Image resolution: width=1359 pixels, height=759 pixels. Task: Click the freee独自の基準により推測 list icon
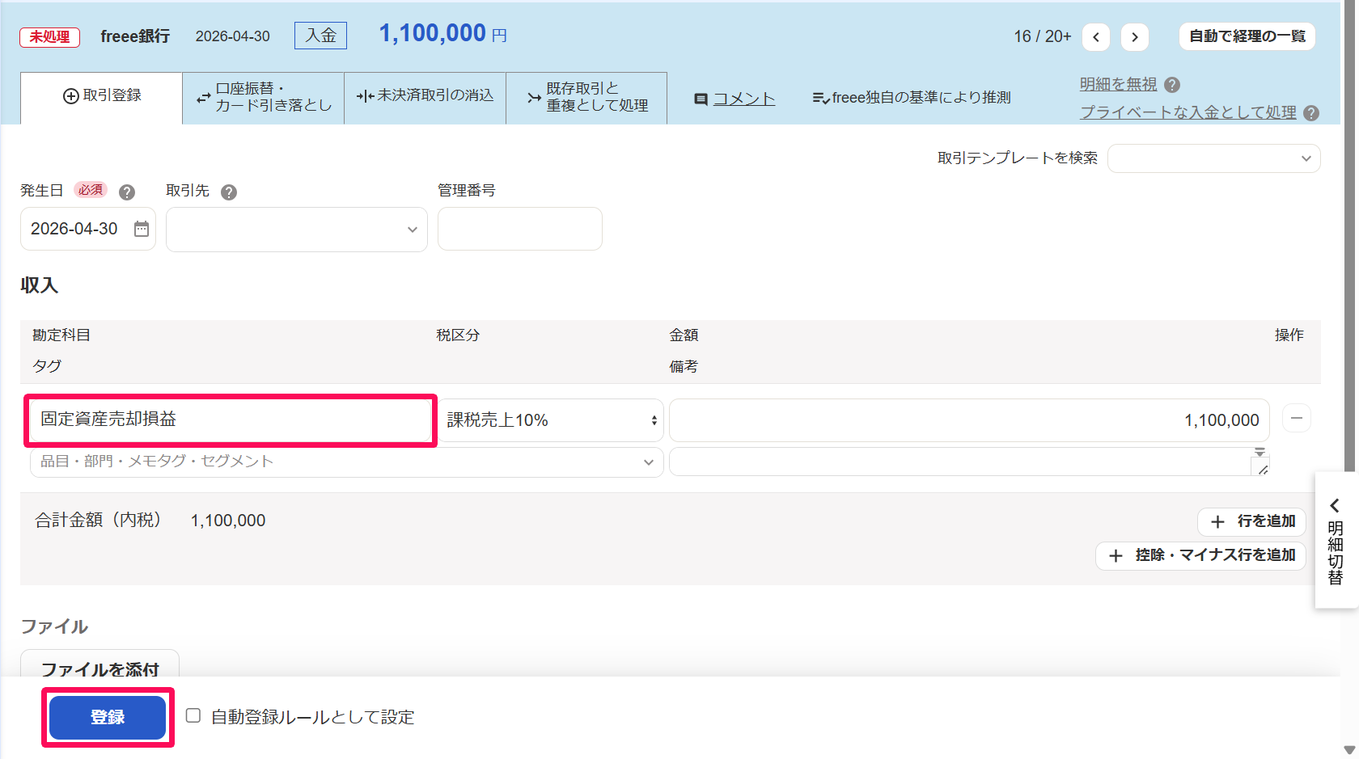pyautogui.click(x=820, y=98)
